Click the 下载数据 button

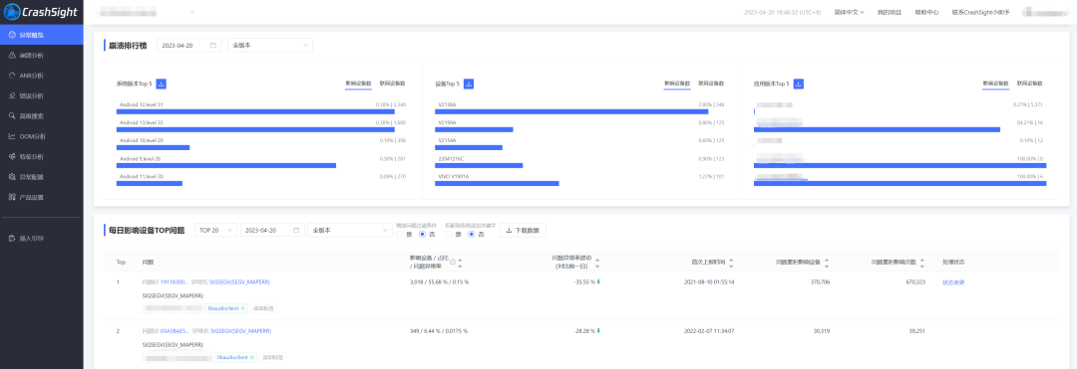click(x=523, y=231)
